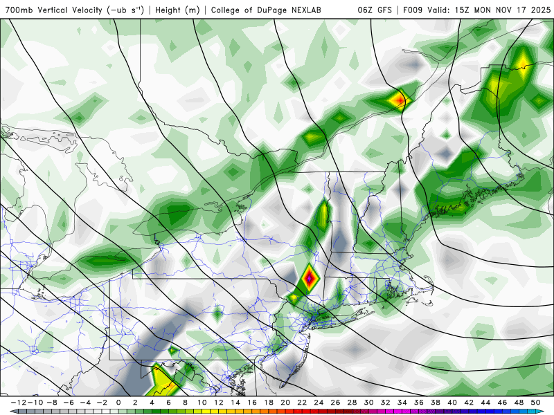The width and height of the screenshot is (554, 415).
Task: Click the red-purple diamond maximum over eastern New York
Action: tap(309, 278)
